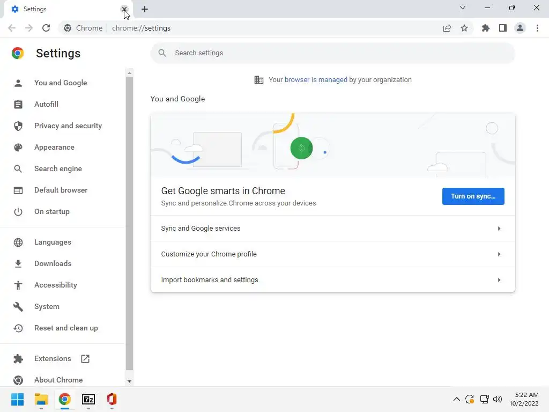Click the System wrench icon
Image resolution: width=549 pixels, height=412 pixels.
pyautogui.click(x=18, y=307)
